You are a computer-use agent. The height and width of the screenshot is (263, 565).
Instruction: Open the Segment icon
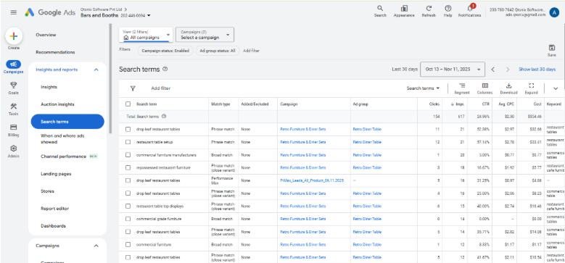pos(462,85)
